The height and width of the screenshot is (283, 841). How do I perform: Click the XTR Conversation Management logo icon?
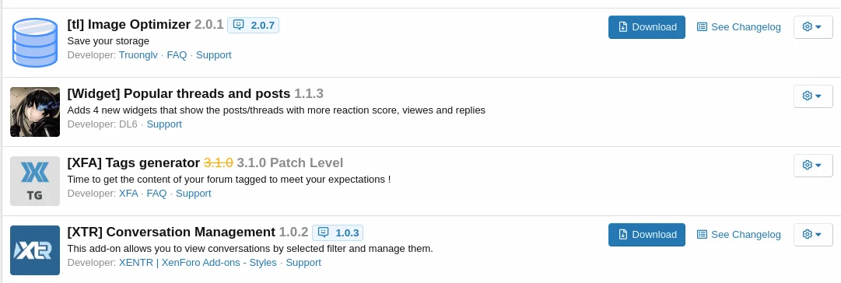coord(35,250)
